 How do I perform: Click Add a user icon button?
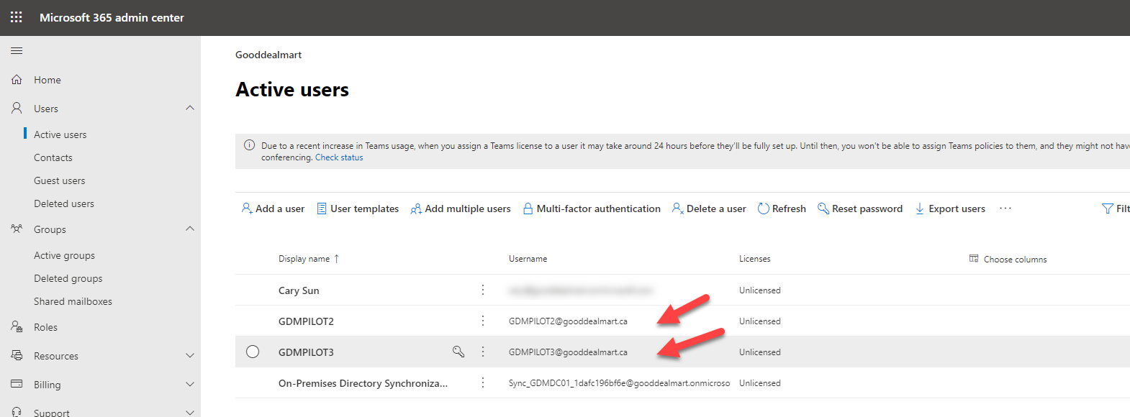pyautogui.click(x=247, y=208)
